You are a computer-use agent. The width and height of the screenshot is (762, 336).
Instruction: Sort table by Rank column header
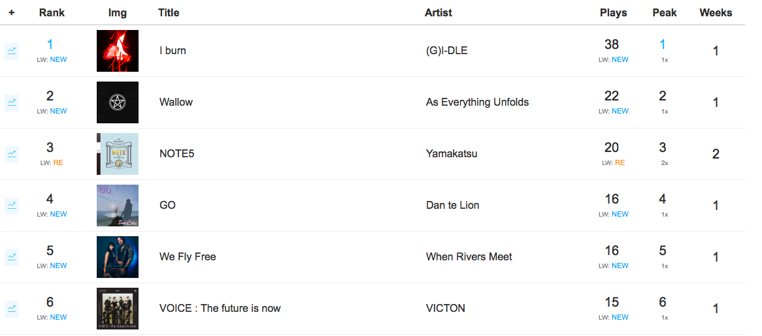click(x=52, y=12)
